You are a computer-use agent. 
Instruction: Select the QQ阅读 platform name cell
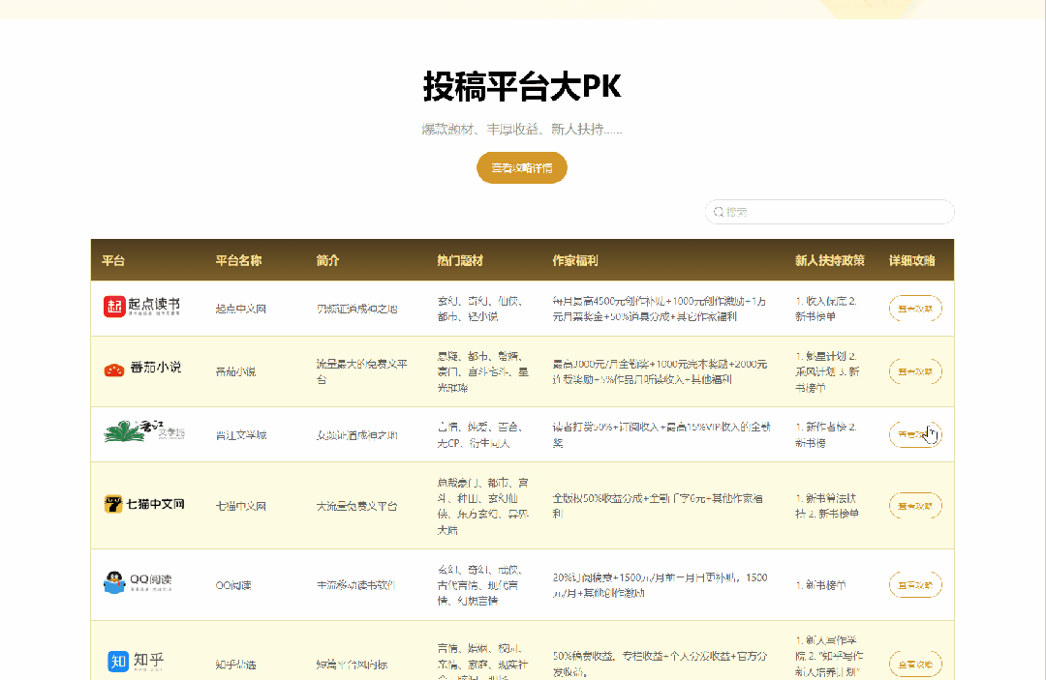[233, 585]
